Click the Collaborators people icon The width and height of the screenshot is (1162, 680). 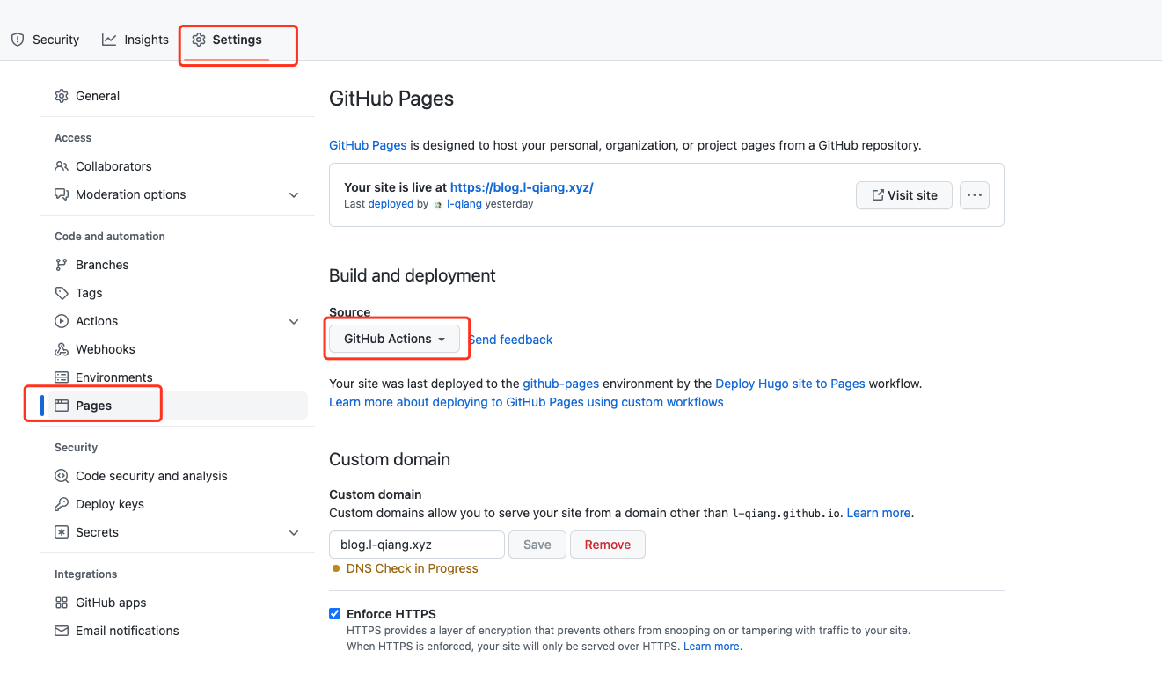pyautogui.click(x=62, y=166)
